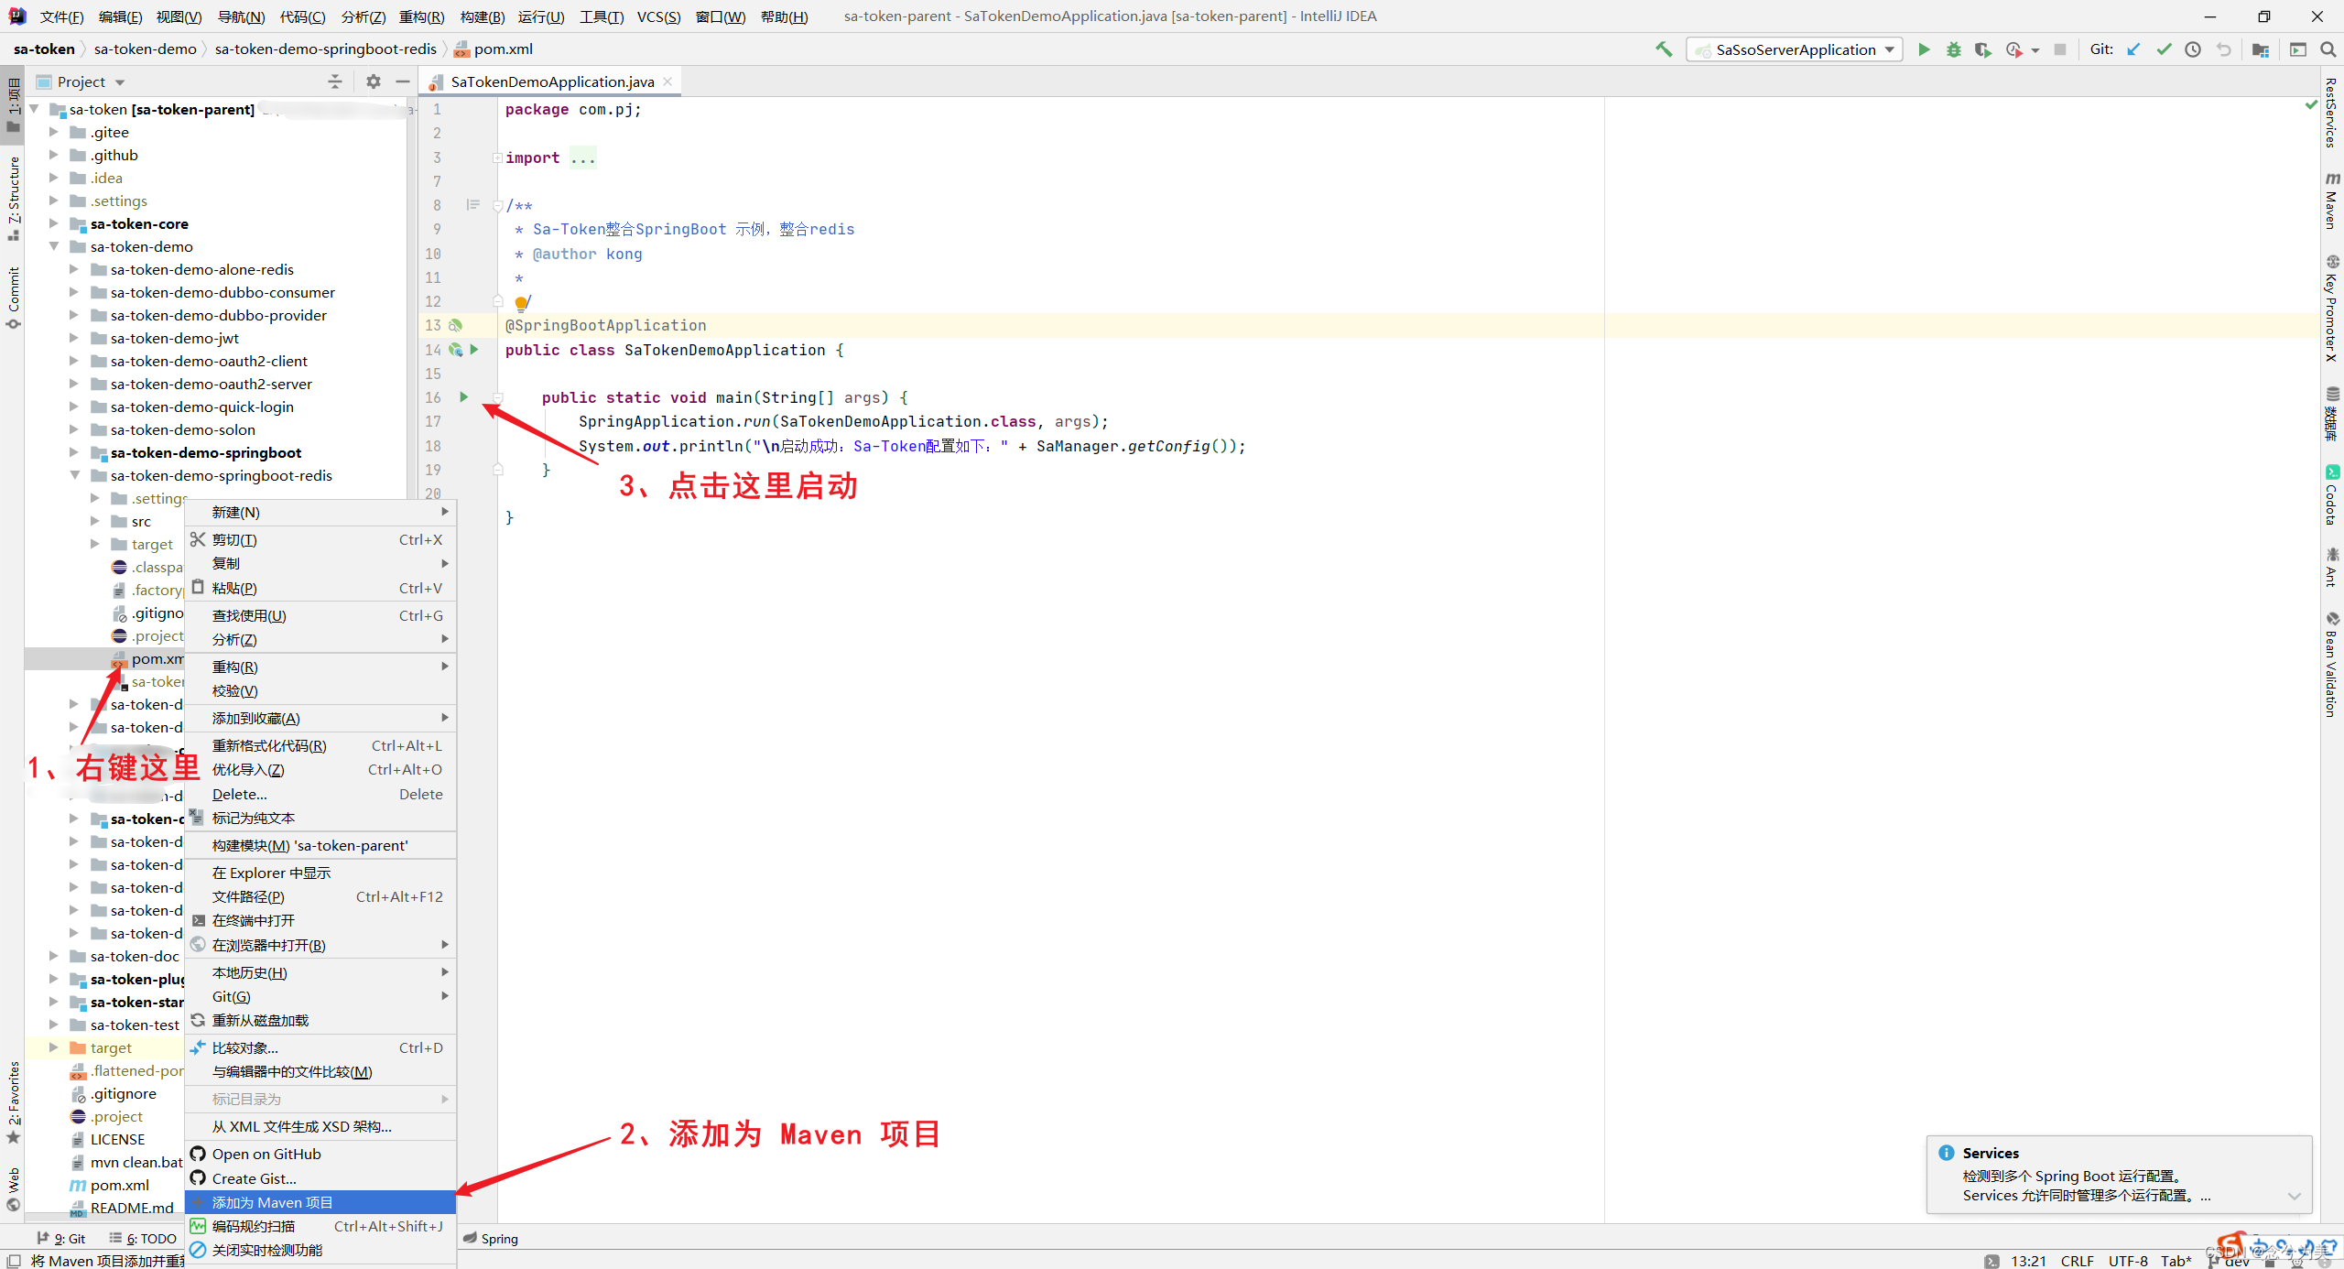The width and height of the screenshot is (2344, 1269).
Task: Open the 6: TODO tool window button
Action: point(144,1238)
